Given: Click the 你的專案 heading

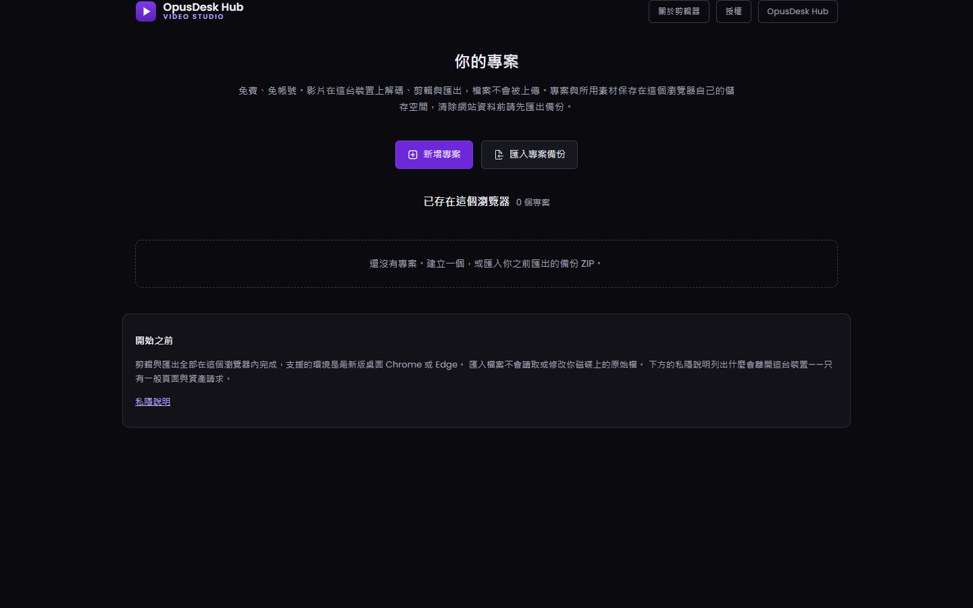Looking at the screenshot, I should coord(487,61).
